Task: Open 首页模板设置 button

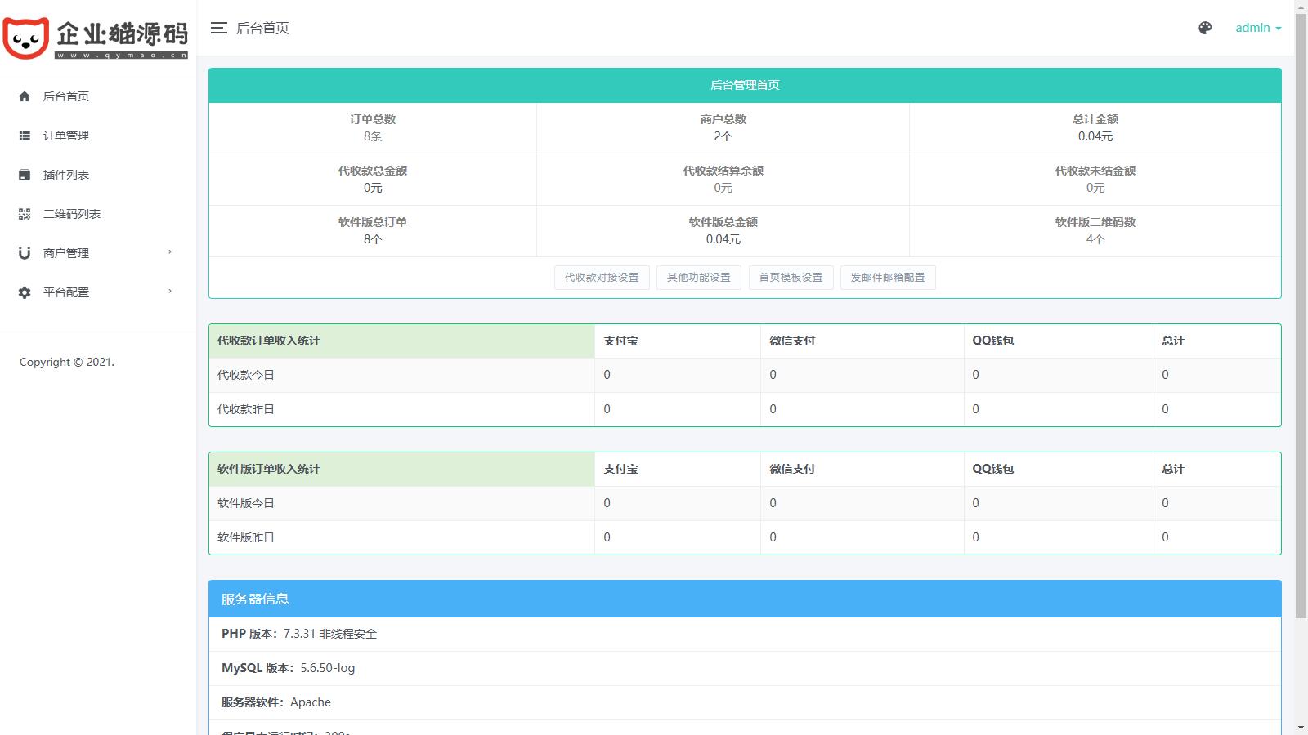Action: click(791, 278)
